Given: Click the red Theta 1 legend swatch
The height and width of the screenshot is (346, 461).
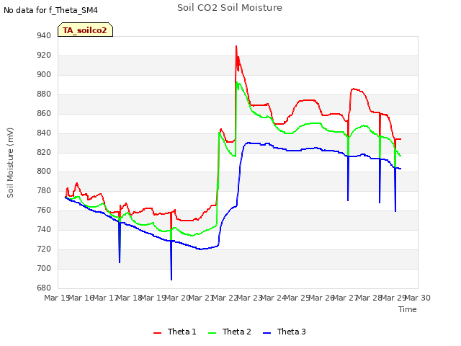Looking at the screenshot, I should pyautogui.click(x=157, y=333).
